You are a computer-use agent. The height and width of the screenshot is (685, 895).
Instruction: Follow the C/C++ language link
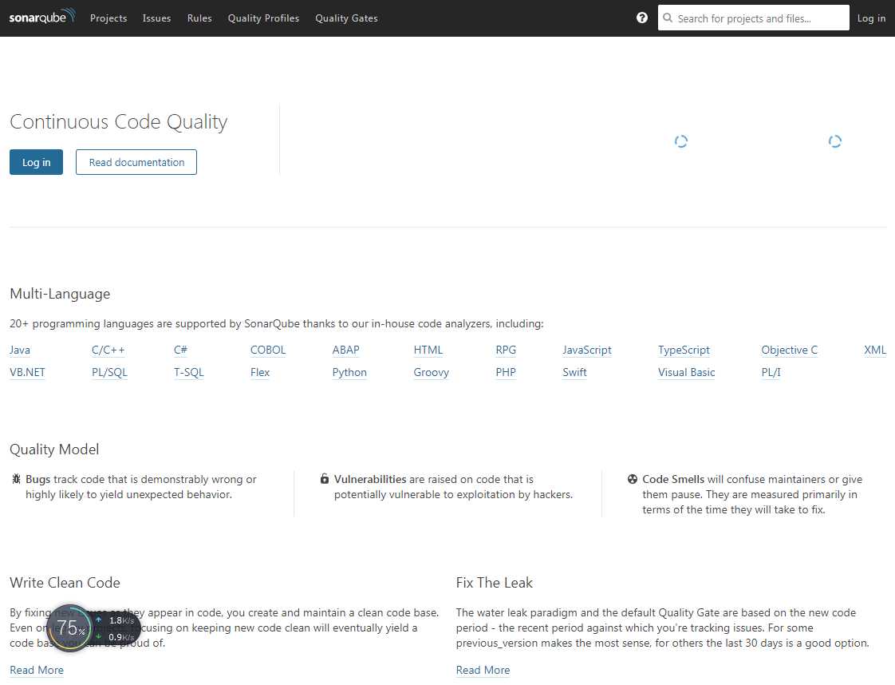(108, 350)
